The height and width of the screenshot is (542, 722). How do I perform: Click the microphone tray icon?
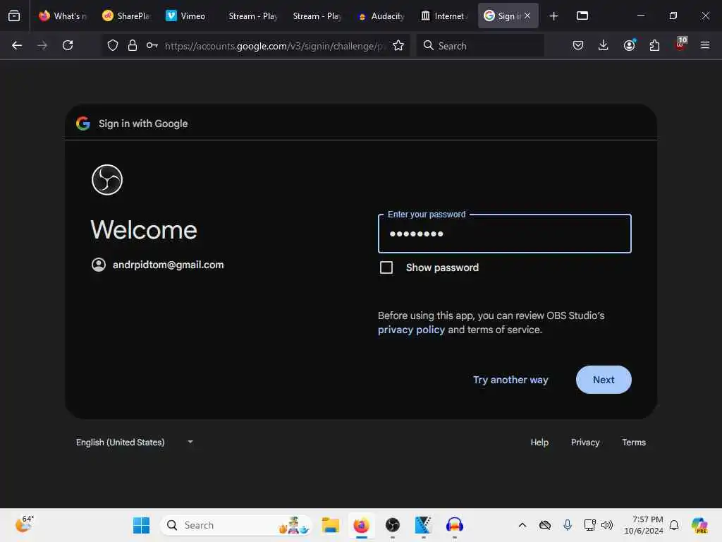click(x=568, y=525)
